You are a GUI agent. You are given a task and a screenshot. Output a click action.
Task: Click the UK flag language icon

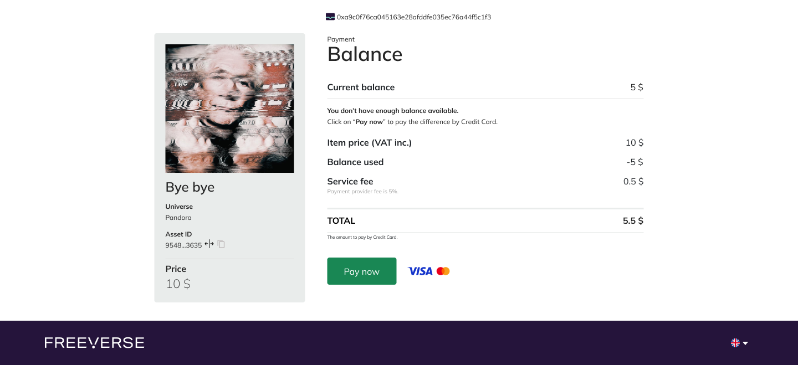pos(735,343)
